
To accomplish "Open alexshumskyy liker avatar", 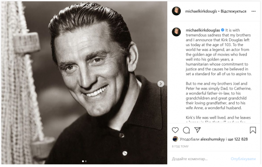I will point(175,139).
